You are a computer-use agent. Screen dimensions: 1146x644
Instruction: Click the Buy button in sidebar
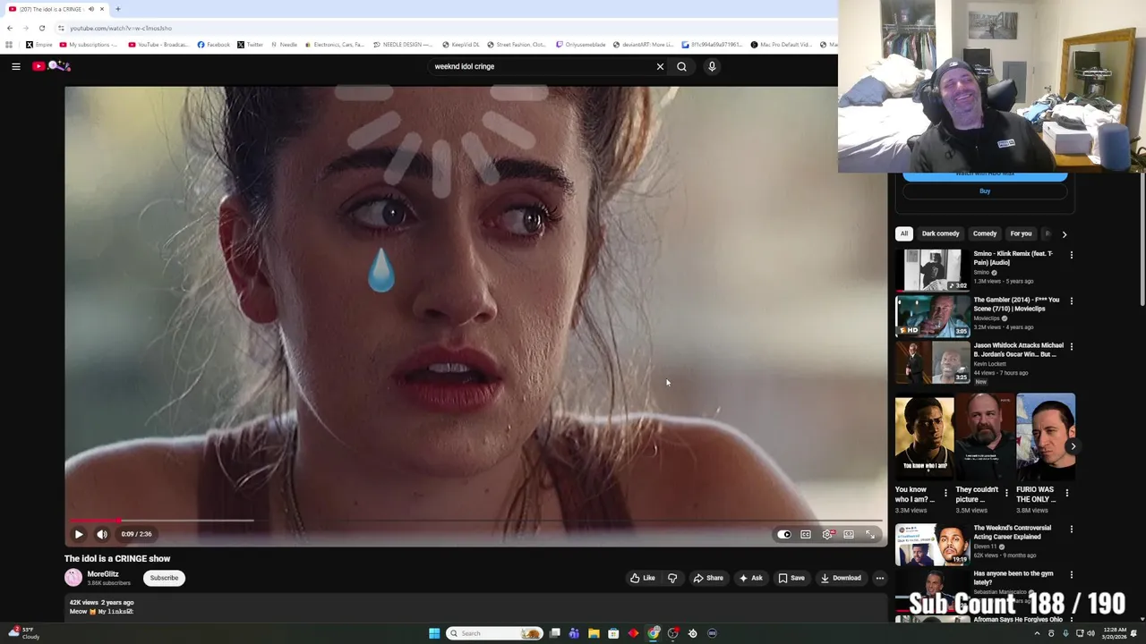pos(985,191)
